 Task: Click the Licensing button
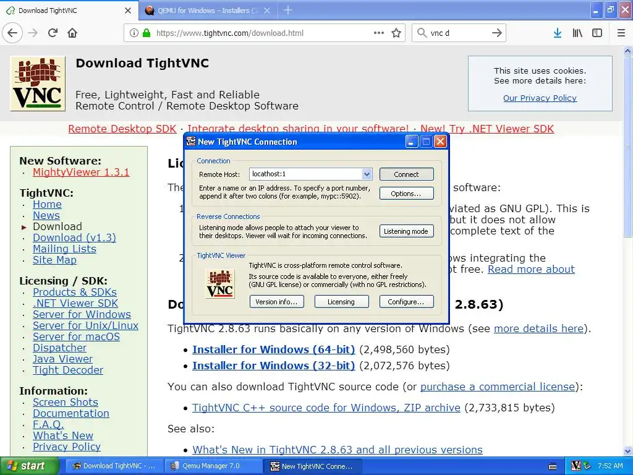341,302
